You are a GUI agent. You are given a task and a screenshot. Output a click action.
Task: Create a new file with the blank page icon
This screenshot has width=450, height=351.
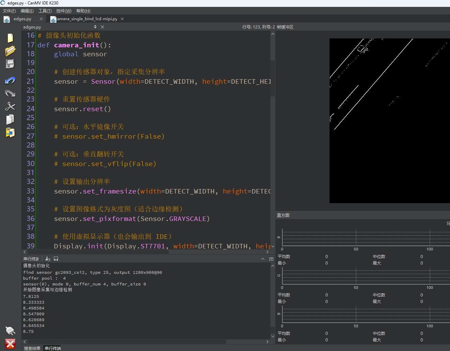pyautogui.click(x=10, y=38)
